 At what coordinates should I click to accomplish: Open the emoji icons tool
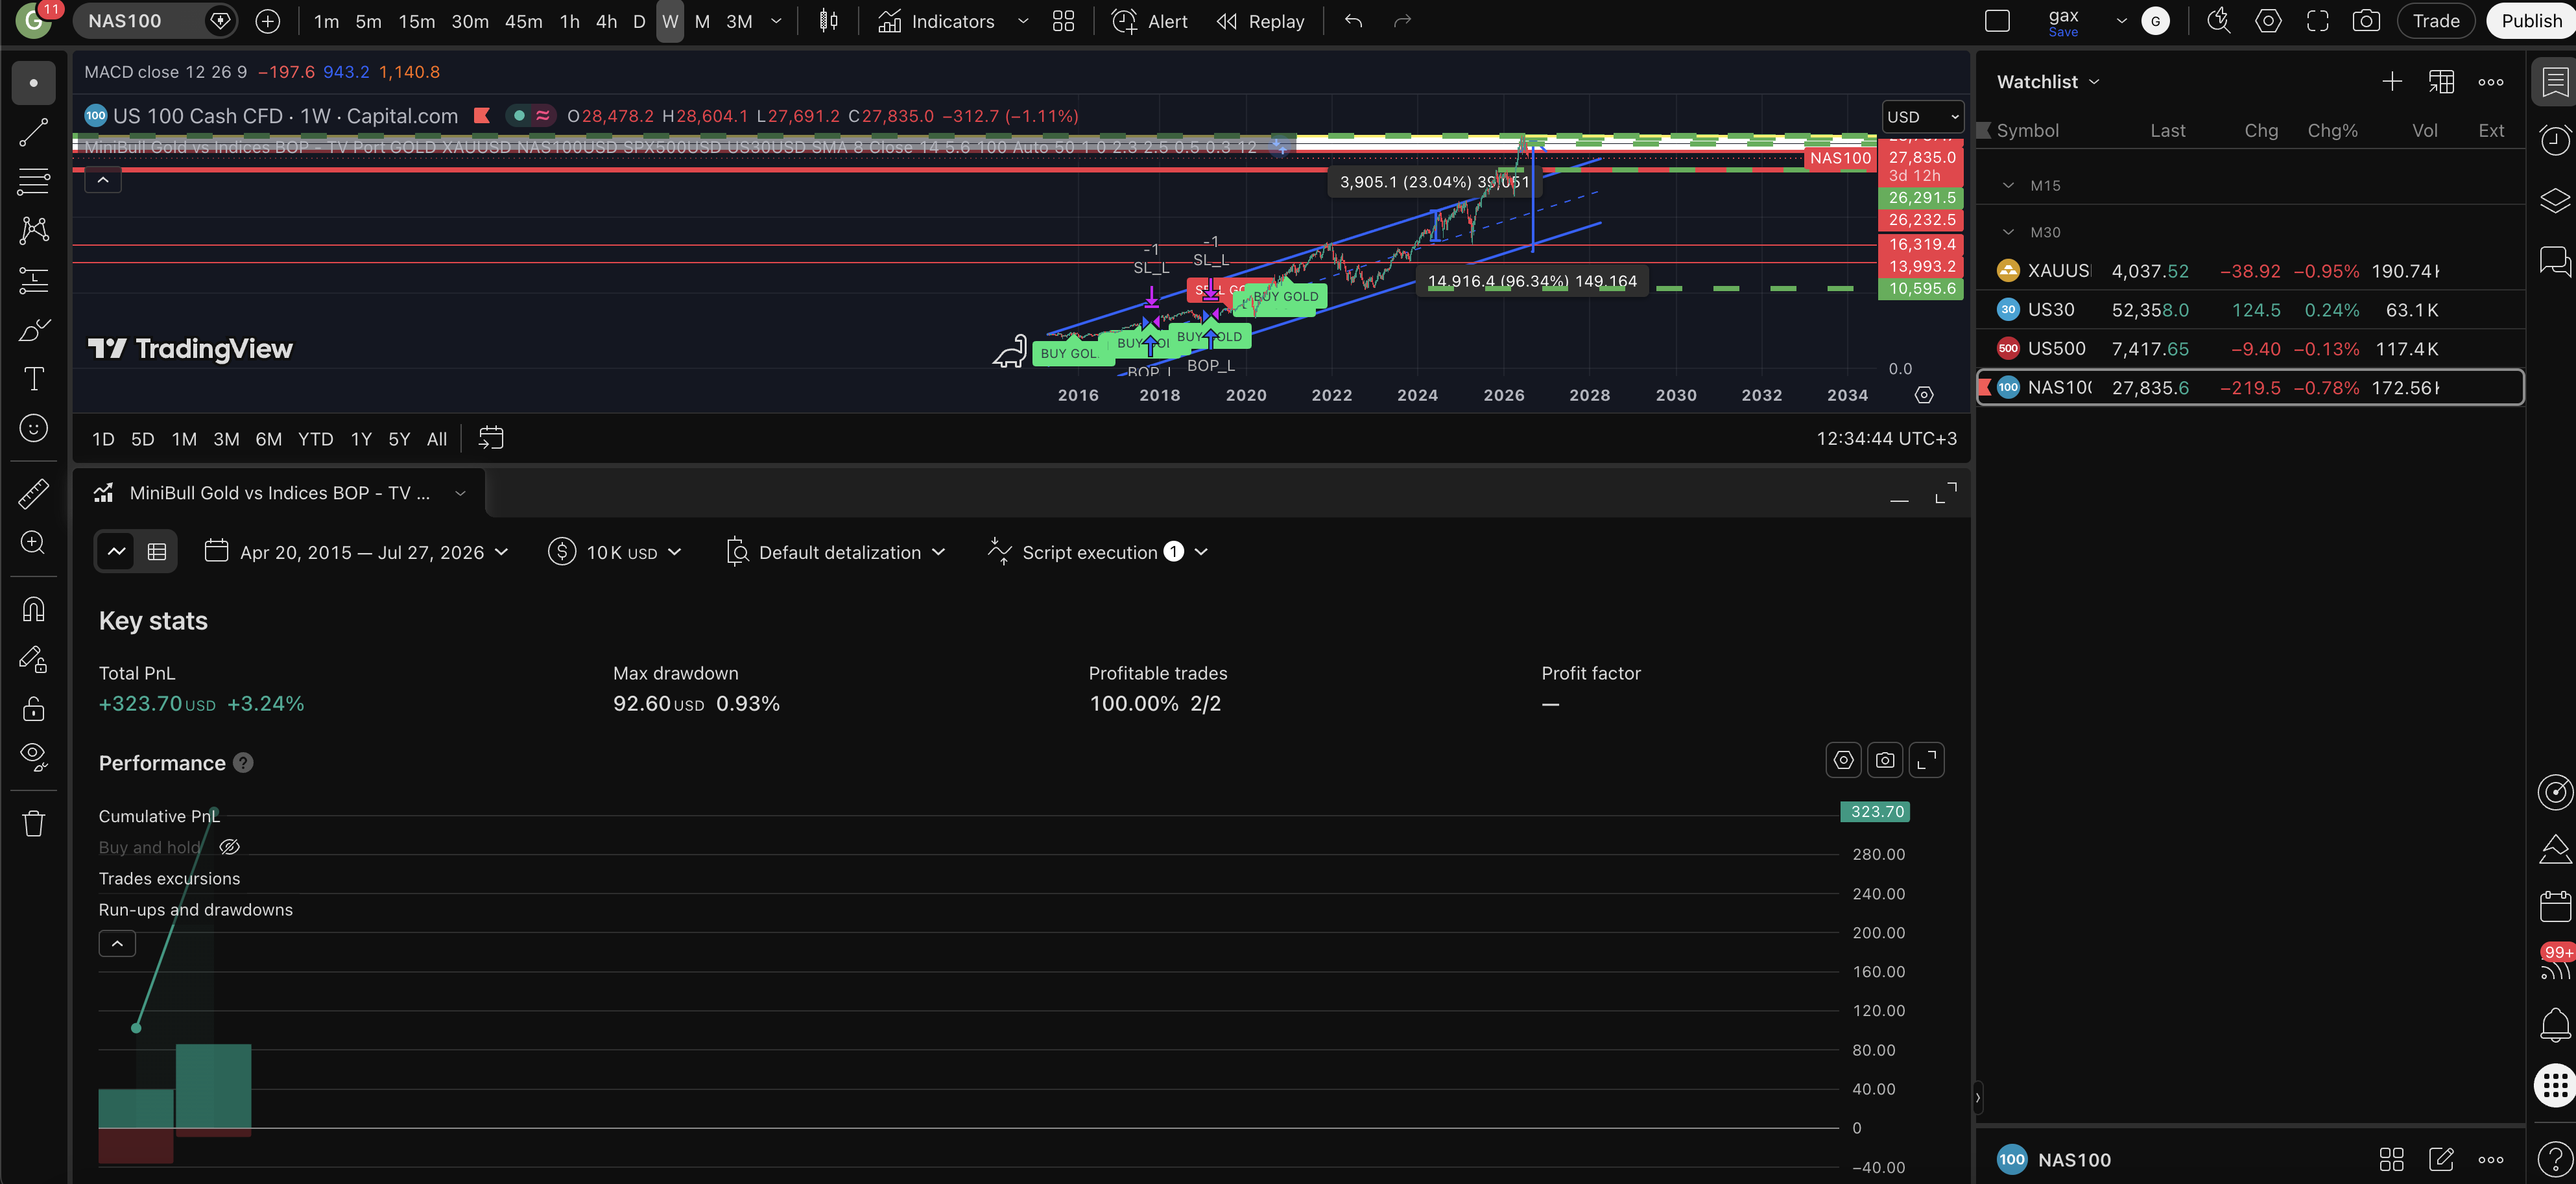[33, 428]
